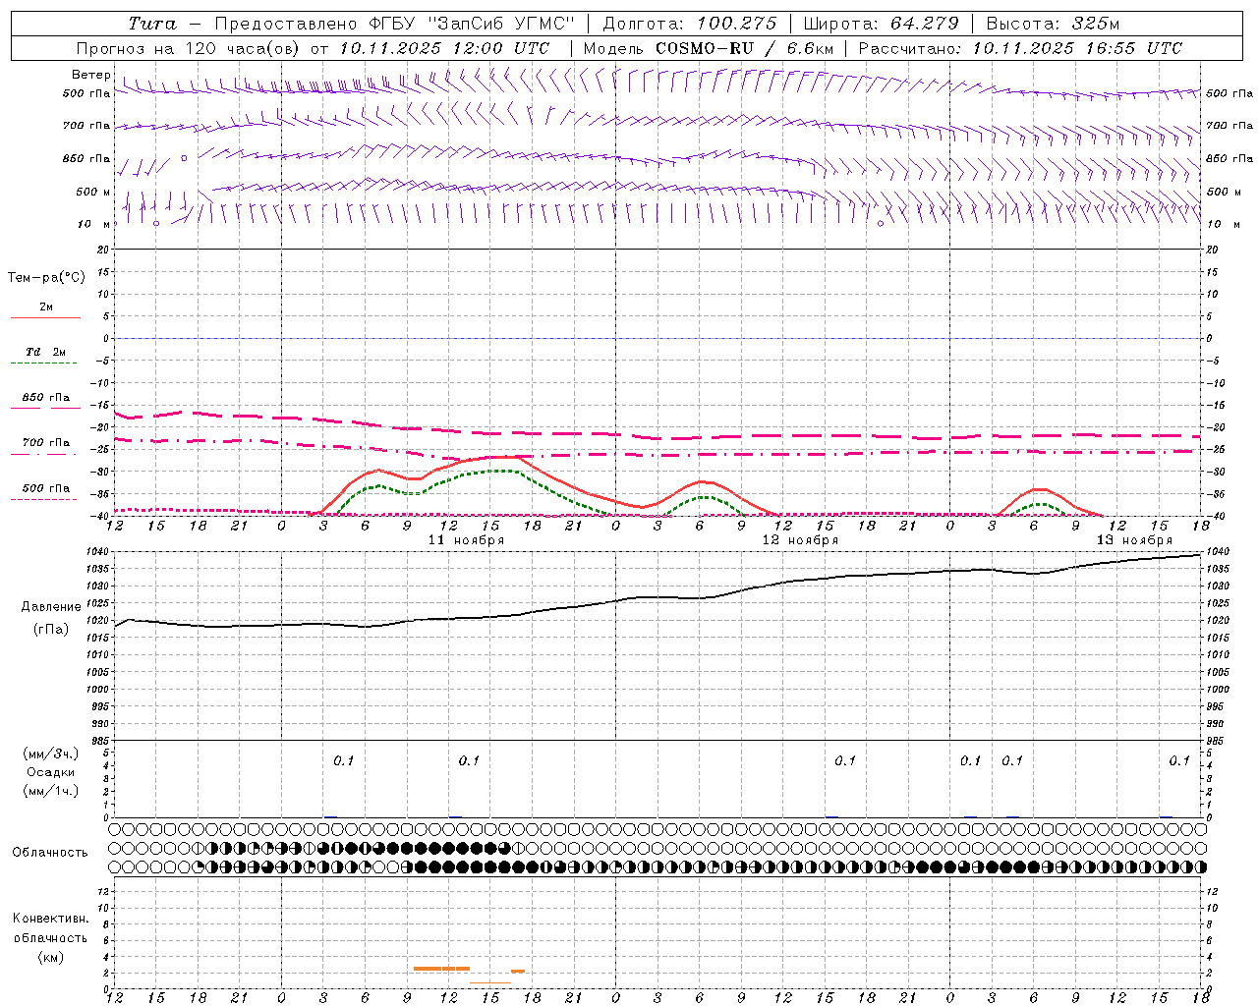The height and width of the screenshot is (1006, 1258).
Task: Click Прогноз на 120 часа(ов) text
Action: [x=188, y=48]
